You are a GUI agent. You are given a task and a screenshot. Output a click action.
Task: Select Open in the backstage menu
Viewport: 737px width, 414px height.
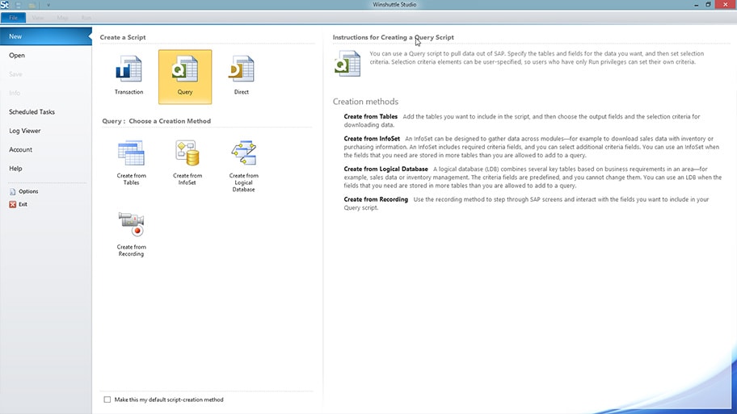pyautogui.click(x=17, y=56)
